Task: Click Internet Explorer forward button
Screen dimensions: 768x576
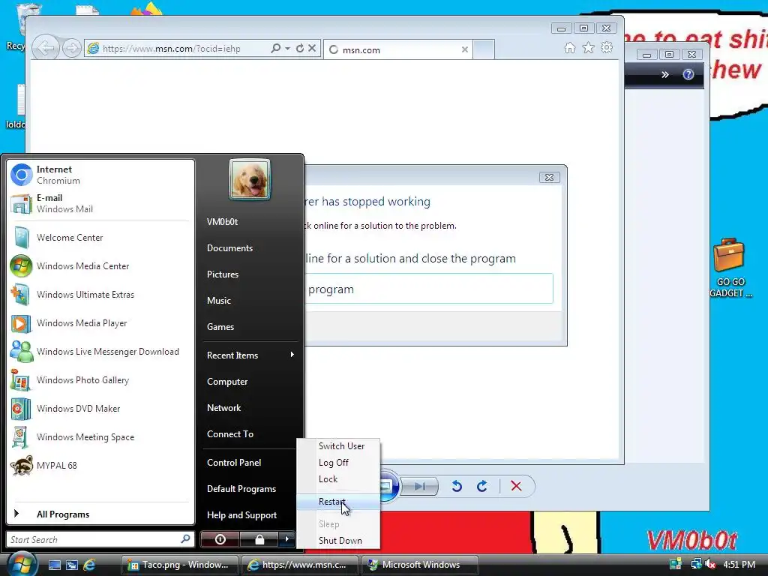Action: pos(71,48)
